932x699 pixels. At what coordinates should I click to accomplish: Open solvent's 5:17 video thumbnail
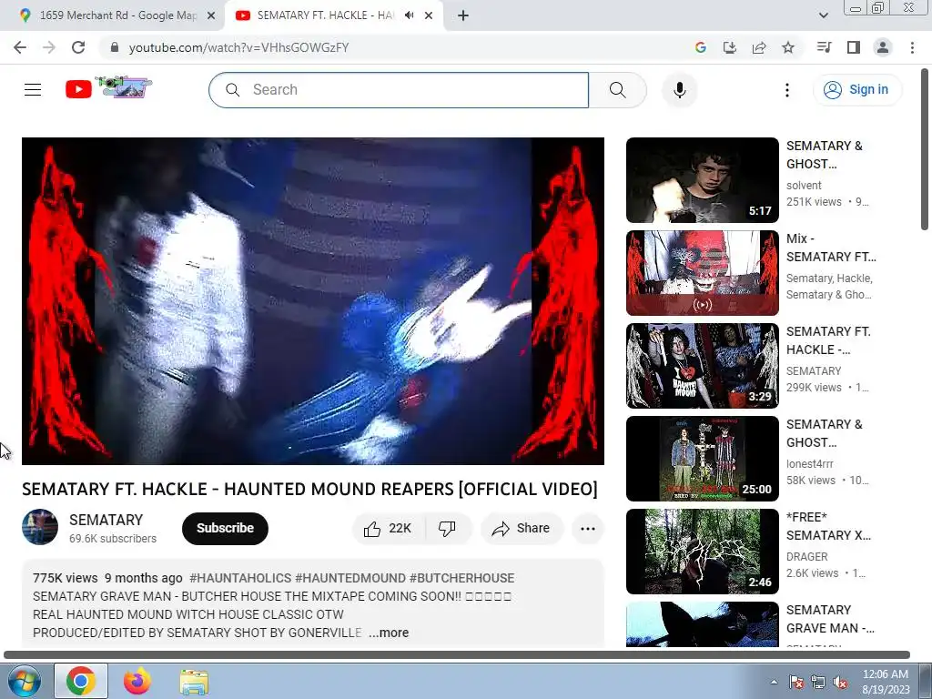(x=702, y=180)
